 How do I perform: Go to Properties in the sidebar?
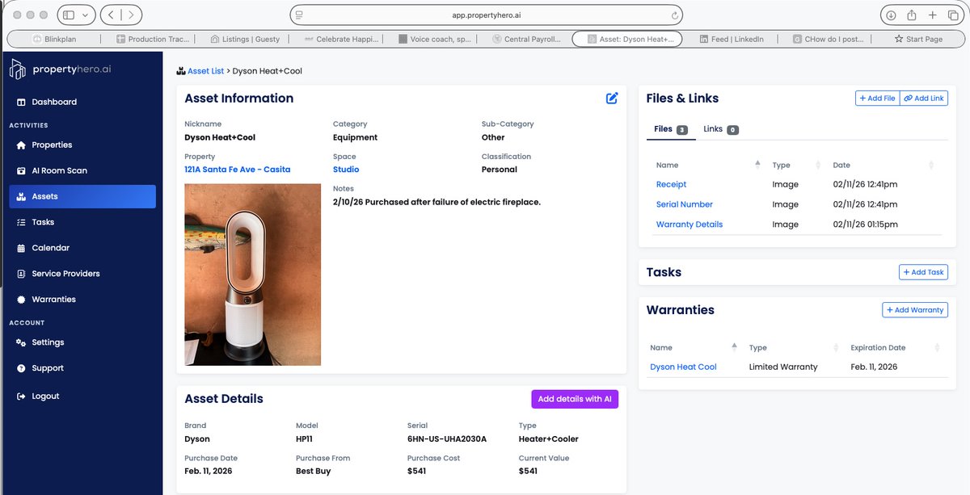[x=52, y=145]
